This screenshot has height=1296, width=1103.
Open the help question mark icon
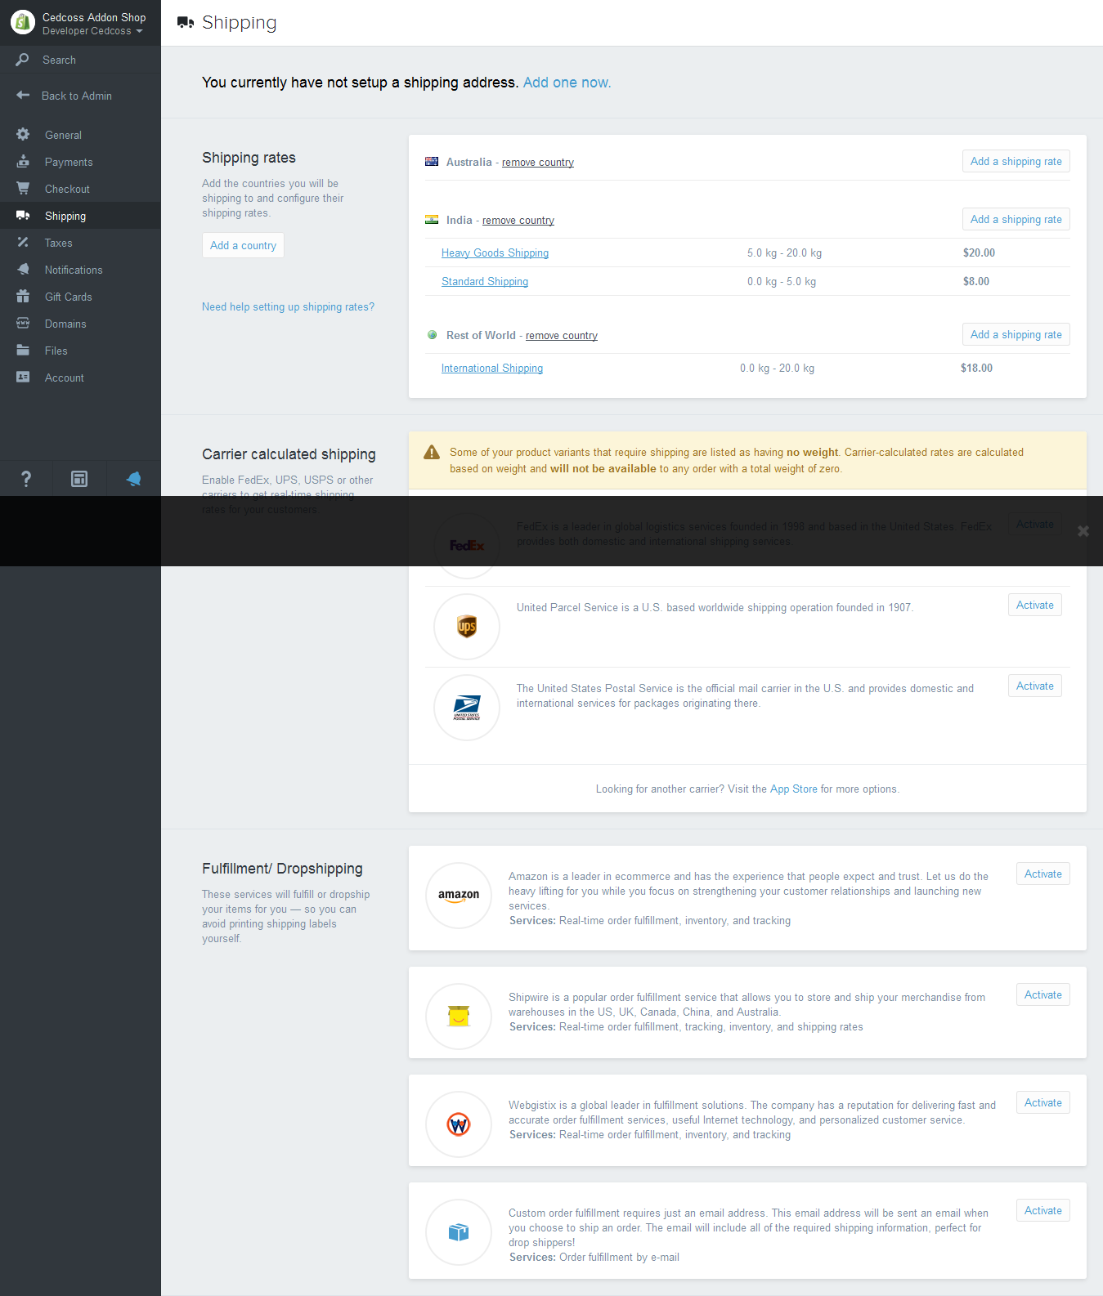point(26,479)
